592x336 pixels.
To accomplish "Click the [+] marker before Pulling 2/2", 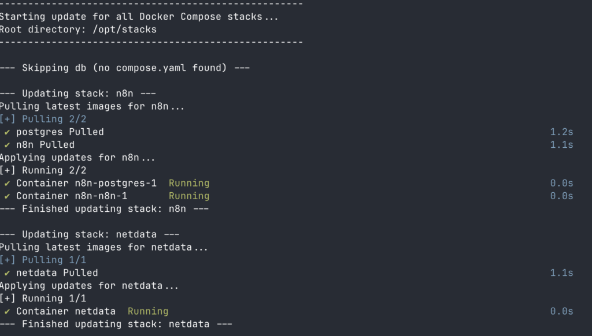I will (8, 119).
